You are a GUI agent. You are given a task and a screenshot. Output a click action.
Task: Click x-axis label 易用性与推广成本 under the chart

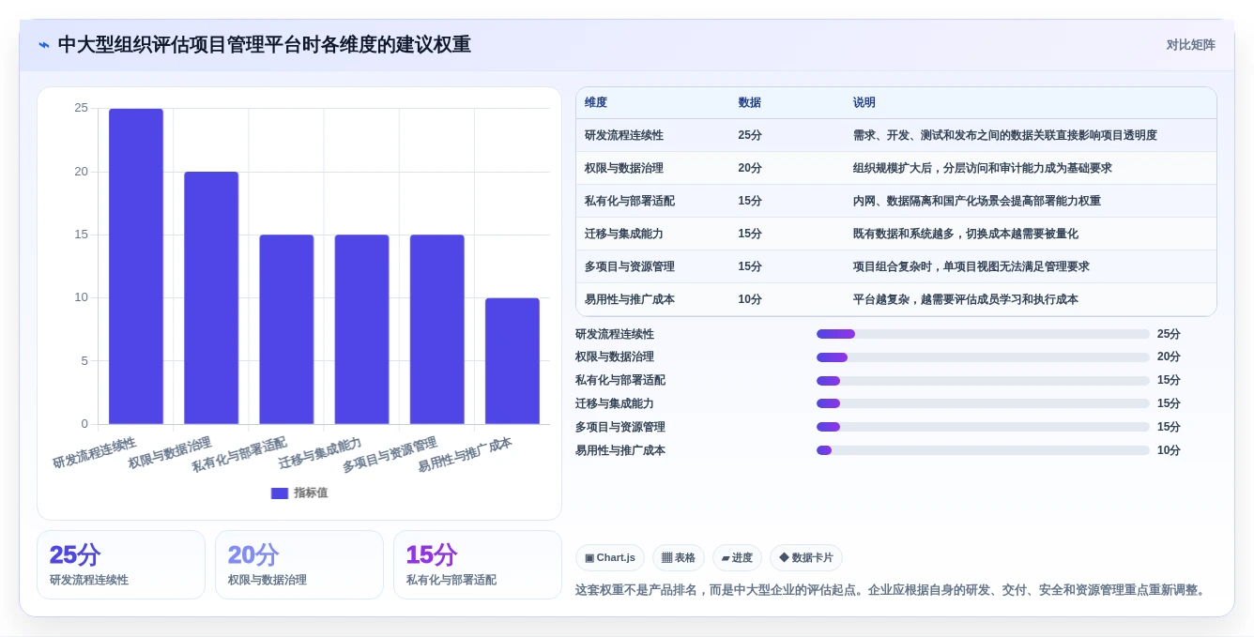click(466, 455)
